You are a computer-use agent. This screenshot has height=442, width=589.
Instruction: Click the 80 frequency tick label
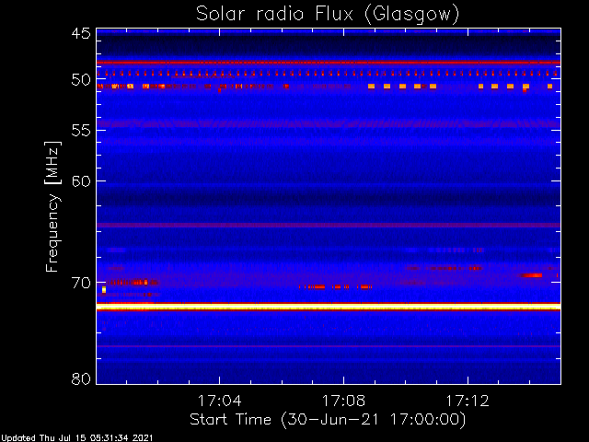pyautogui.click(x=81, y=378)
